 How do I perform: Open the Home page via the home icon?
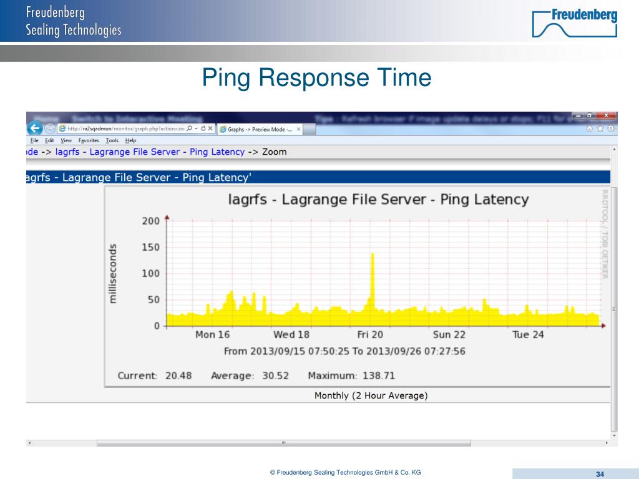tap(590, 128)
